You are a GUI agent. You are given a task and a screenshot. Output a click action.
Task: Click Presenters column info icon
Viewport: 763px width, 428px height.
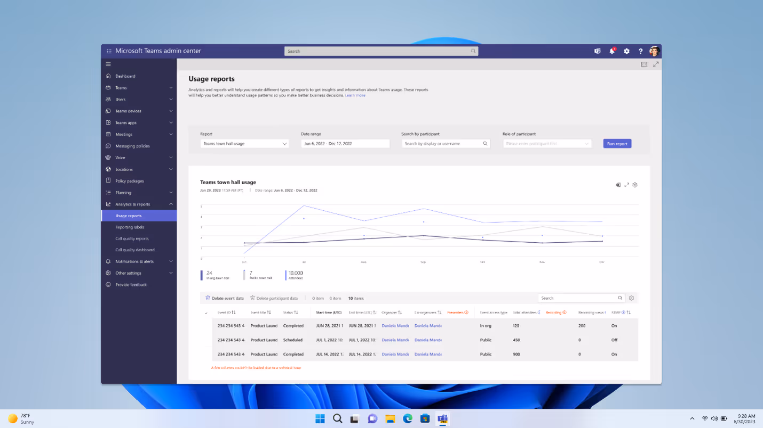tap(466, 312)
